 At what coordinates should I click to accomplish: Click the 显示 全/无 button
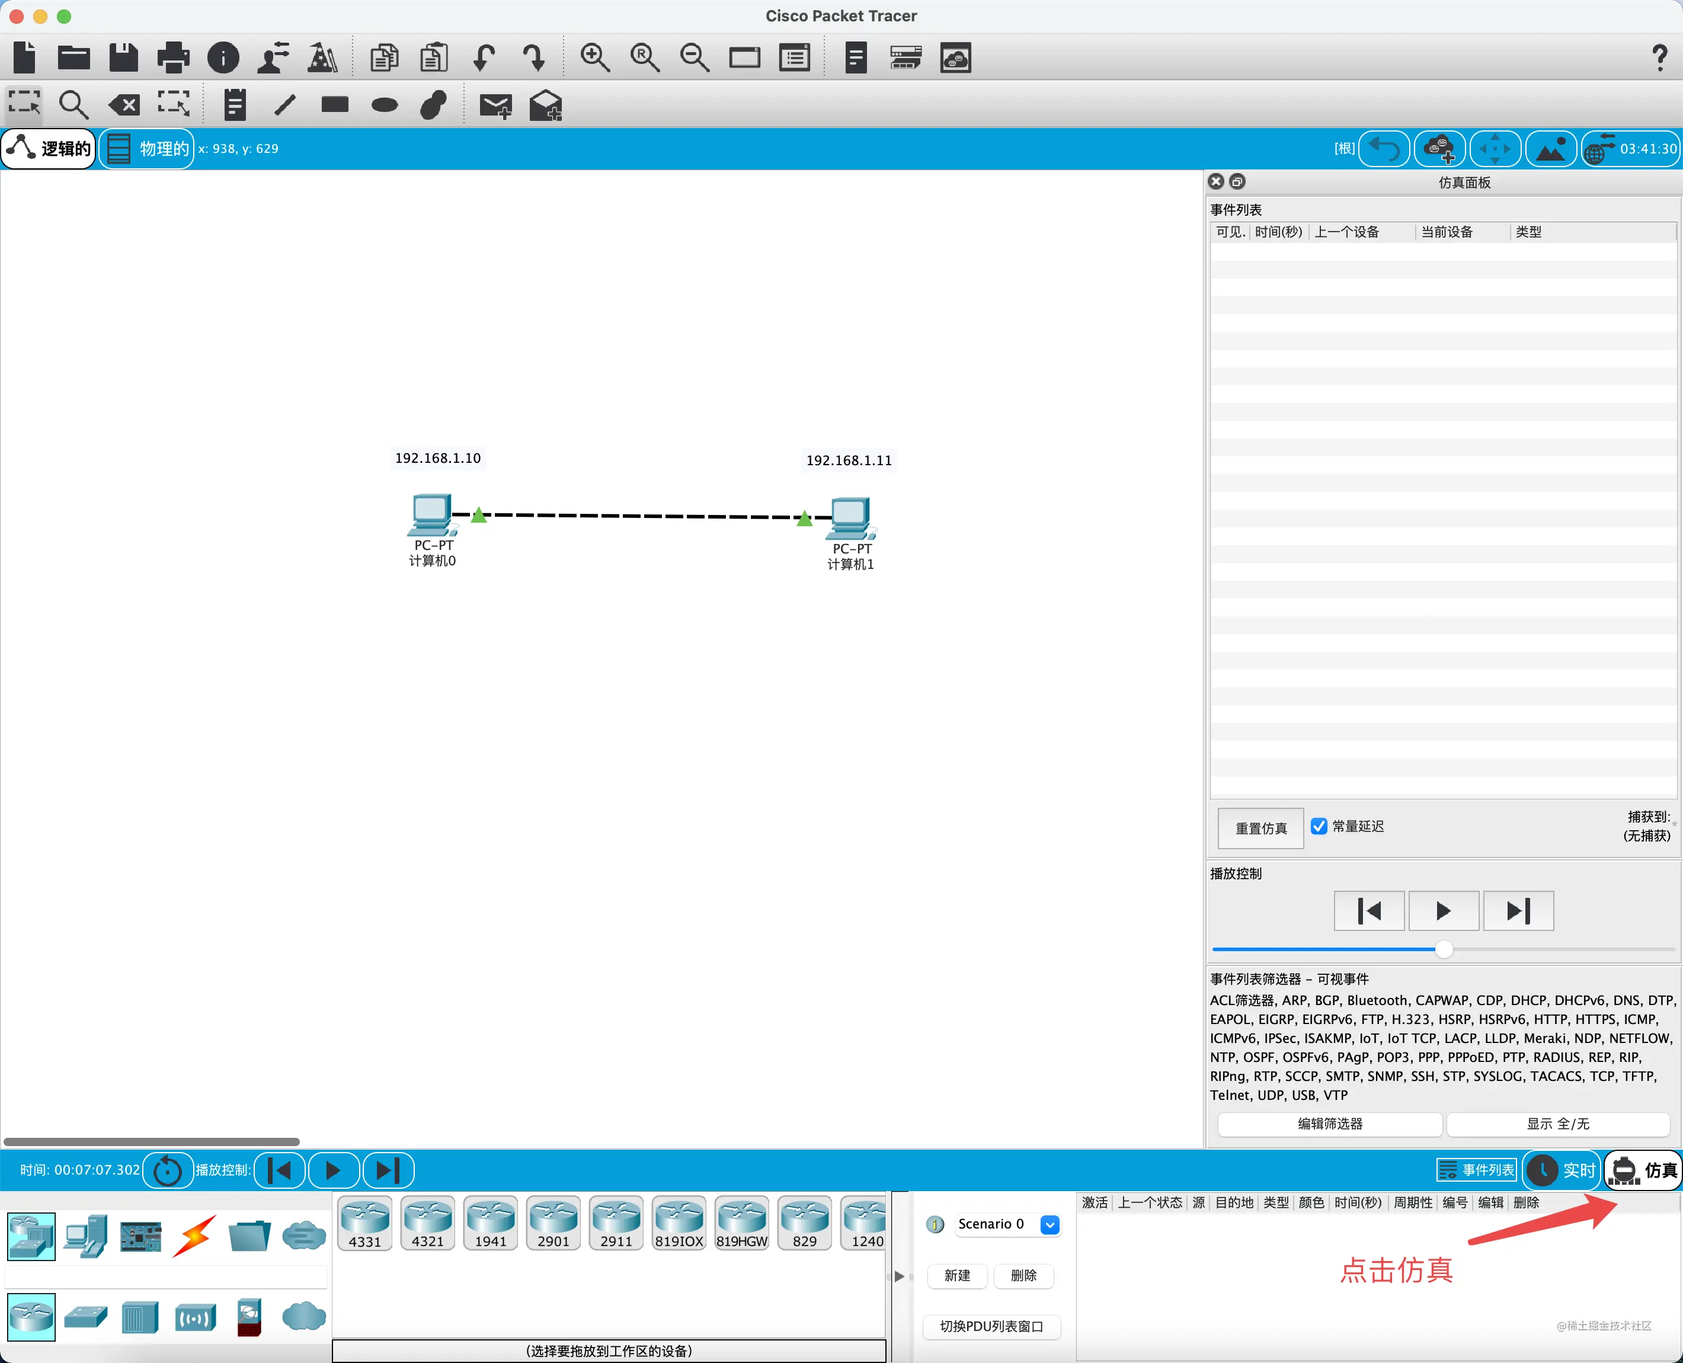tap(1557, 1124)
